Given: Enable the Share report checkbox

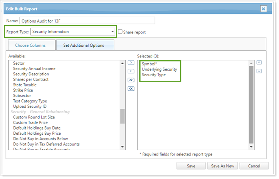Looking at the screenshot, I should (120, 31).
